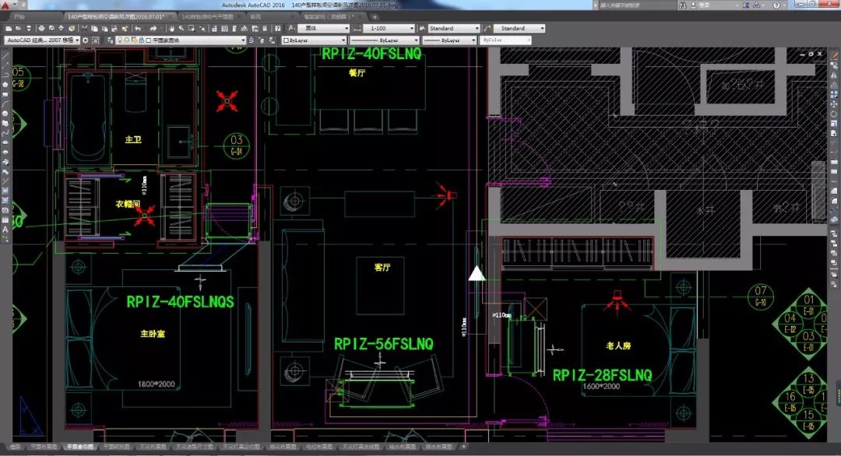The height and width of the screenshot is (456, 841).
Task: Click the Save icon in standard toolbar
Action: (29, 28)
